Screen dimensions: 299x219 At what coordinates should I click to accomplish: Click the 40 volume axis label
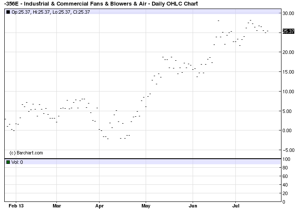(x=285, y=185)
